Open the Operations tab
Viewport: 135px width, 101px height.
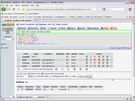point(93,28)
